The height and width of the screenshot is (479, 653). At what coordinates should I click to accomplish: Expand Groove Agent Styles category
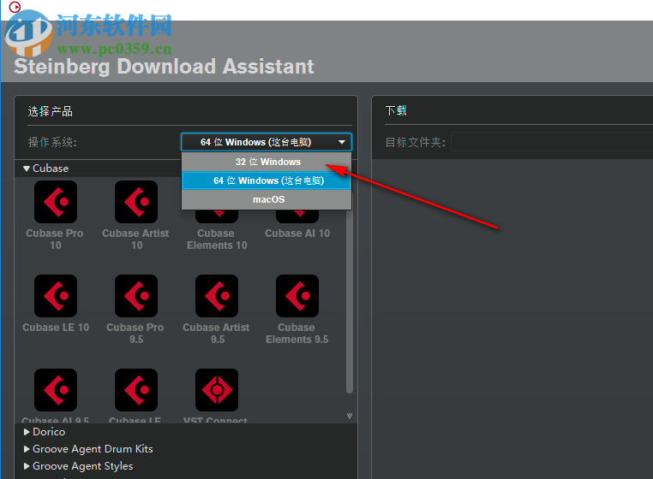click(x=27, y=466)
